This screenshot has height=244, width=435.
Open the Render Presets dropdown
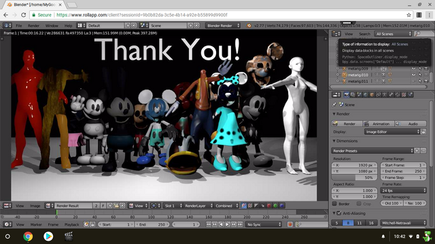coord(372,150)
